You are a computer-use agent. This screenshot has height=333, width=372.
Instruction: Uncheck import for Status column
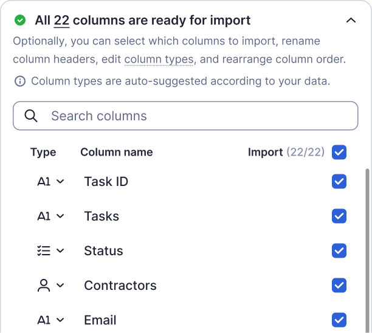339,251
